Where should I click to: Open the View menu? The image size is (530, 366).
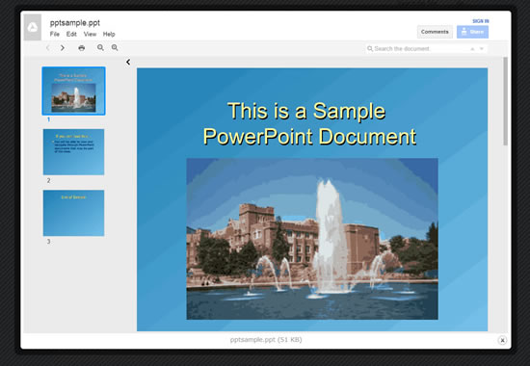90,34
